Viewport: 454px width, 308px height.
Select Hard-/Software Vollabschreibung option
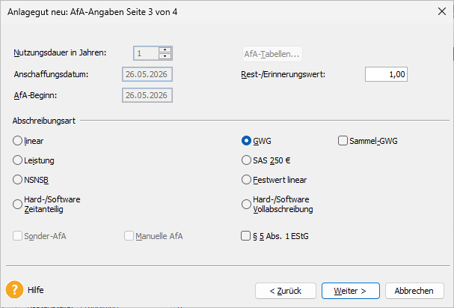click(x=247, y=204)
